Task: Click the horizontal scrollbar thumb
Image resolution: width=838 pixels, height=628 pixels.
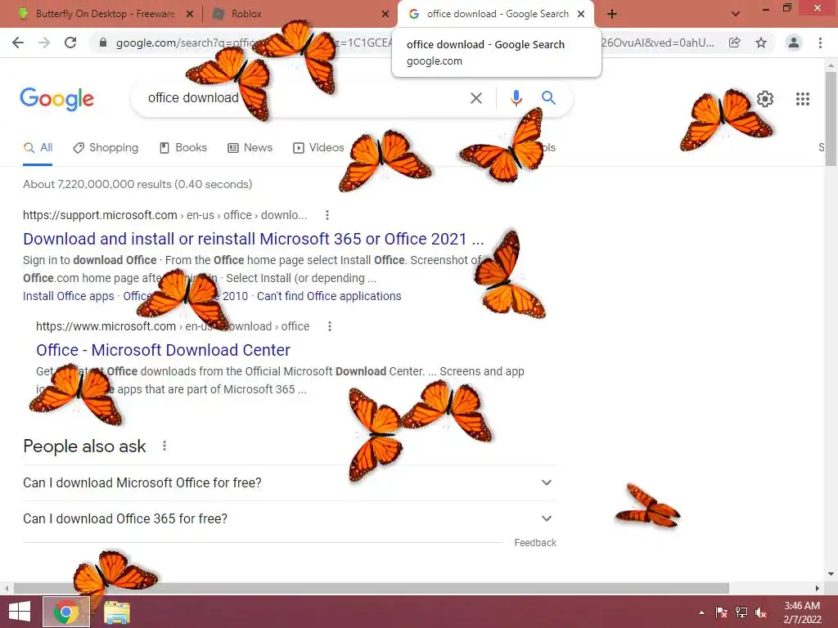Action: 371,588
